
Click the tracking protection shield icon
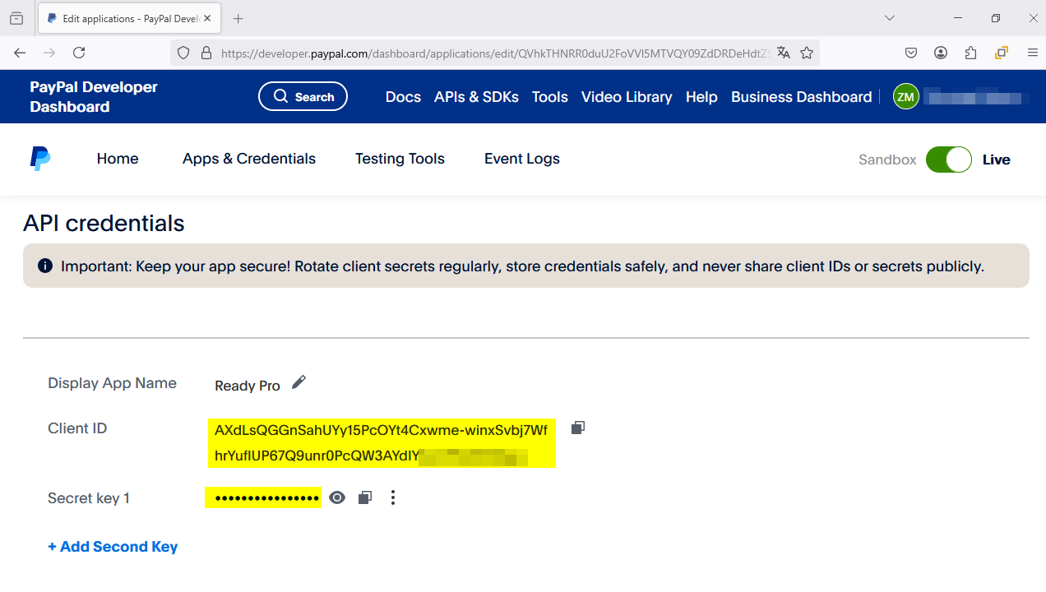183,53
